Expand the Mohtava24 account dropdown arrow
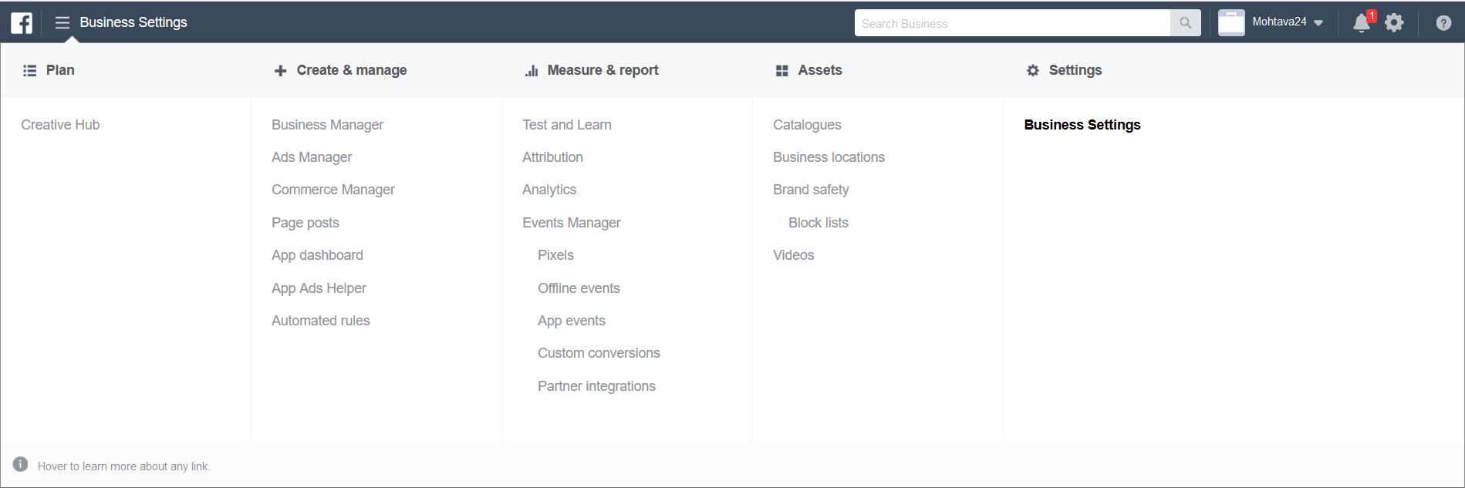 pos(1318,23)
